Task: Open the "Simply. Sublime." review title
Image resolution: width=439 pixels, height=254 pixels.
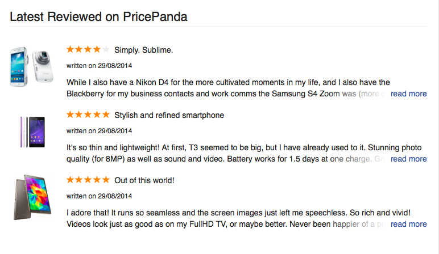Action: pyautogui.click(x=143, y=50)
